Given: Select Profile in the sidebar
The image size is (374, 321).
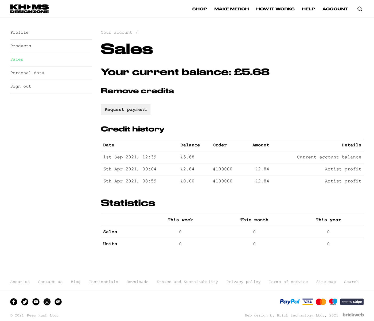Looking at the screenshot, I should pyautogui.click(x=20, y=32).
